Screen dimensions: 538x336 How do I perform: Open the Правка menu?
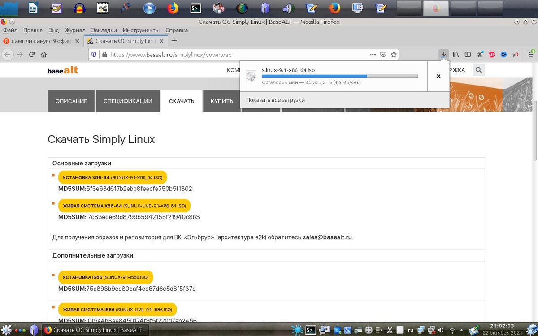tap(33, 30)
